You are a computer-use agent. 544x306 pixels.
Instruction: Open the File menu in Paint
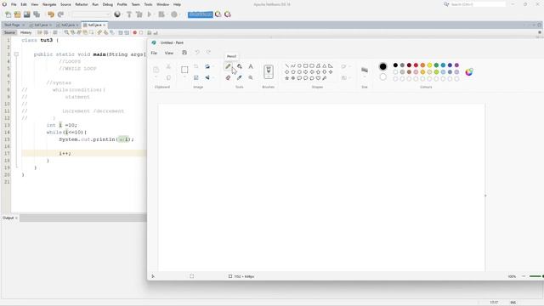click(x=154, y=53)
